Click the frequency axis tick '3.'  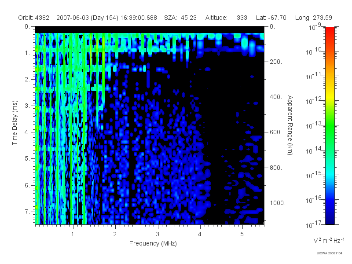(158, 235)
